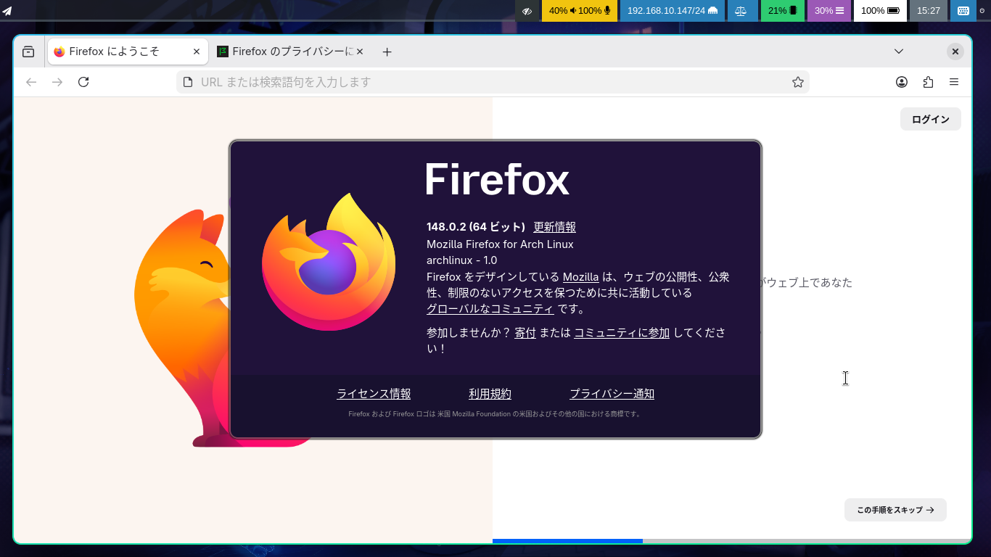Open the ライセンス情報 link
991x557 pixels.
(374, 394)
